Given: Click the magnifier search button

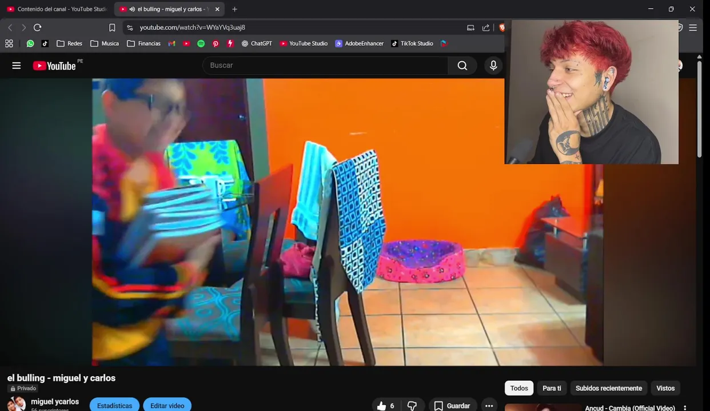Looking at the screenshot, I should (x=462, y=66).
